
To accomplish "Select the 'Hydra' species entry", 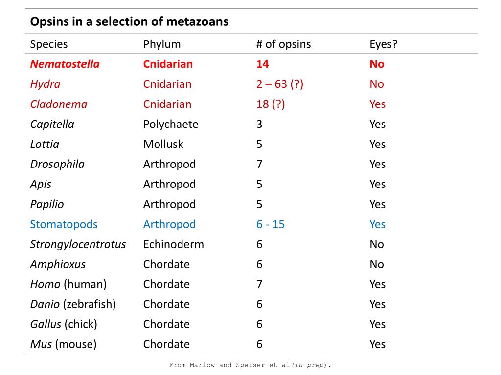I will click(45, 84).
